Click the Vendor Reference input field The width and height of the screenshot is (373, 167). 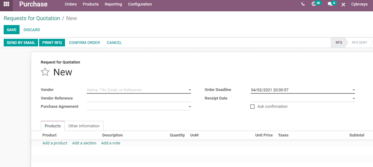[x=139, y=98]
